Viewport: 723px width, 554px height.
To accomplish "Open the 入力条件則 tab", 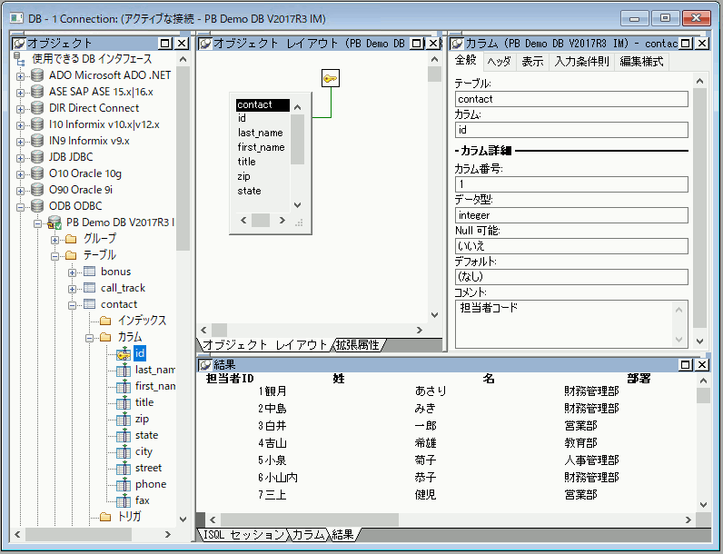I will (581, 62).
